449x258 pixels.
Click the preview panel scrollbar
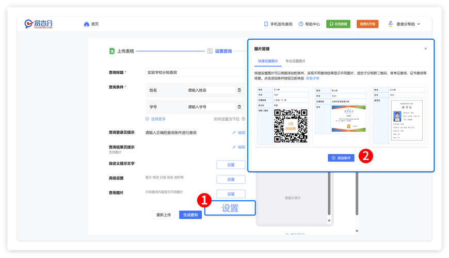(329, 193)
